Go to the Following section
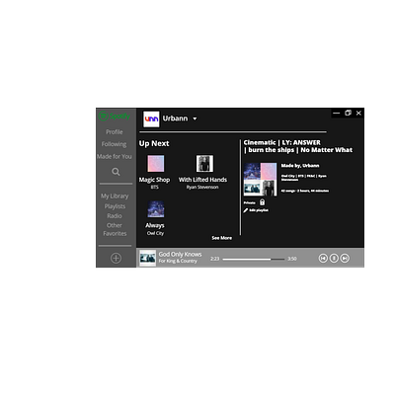The image size is (395, 395). pyautogui.click(x=114, y=144)
